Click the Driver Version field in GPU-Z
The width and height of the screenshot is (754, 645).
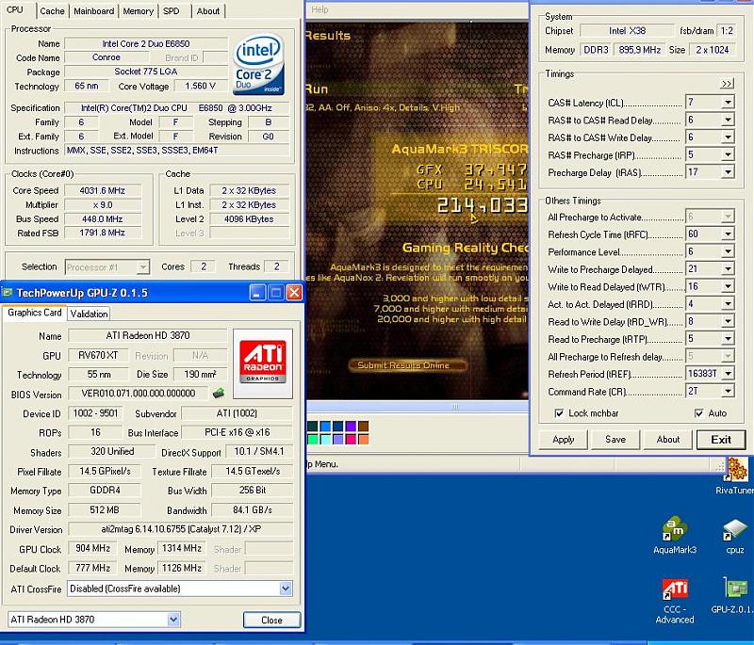tap(180, 529)
